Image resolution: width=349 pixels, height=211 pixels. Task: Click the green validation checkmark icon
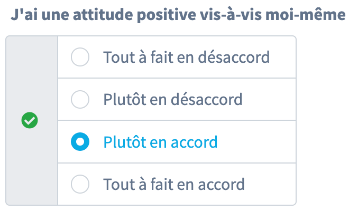coord(30,121)
